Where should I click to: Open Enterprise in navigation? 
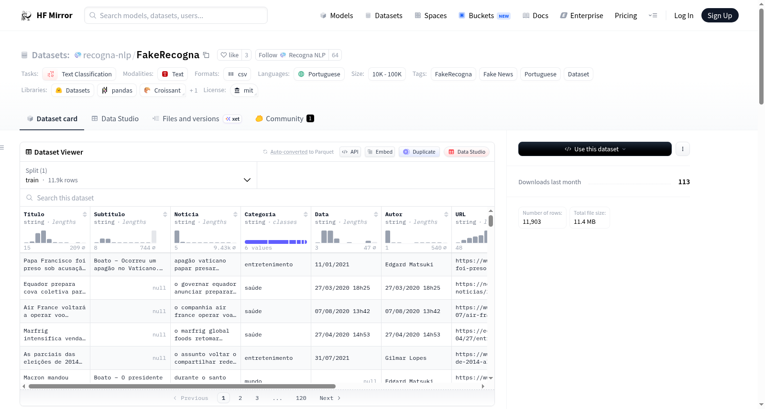581,16
